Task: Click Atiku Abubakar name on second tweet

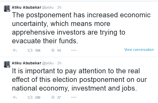Action: (26, 63)
